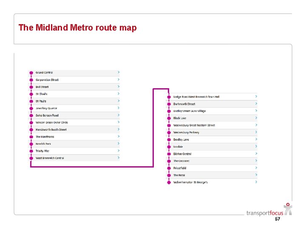Viewport: 306px width, 229px height.
Task: Click the Black Lake stop name
Action: point(180,118)
